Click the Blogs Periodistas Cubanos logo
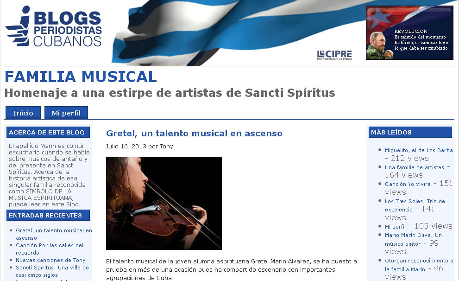459x281 pixels. 53,26
